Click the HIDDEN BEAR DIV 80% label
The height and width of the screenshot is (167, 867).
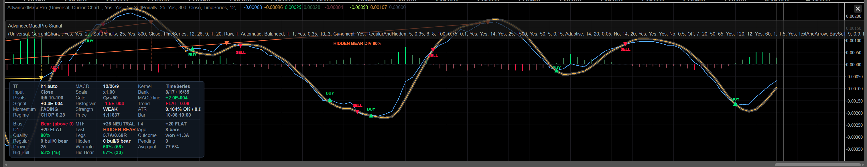tap(357, 44)
